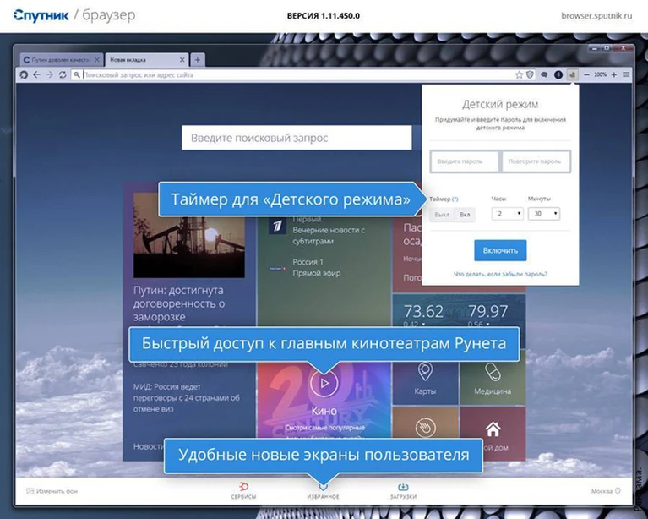Toggle the Child mode toolbar icon
648x519 pixels.
tap(572, 75)
